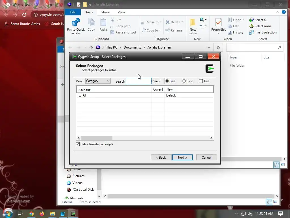Click the Cut scissors icon
Image resolution: width=290 pixels, height=218 pixels.
(x=112, y=20)
